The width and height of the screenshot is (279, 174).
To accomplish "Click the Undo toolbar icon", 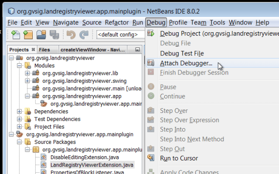I will point(71,34).
